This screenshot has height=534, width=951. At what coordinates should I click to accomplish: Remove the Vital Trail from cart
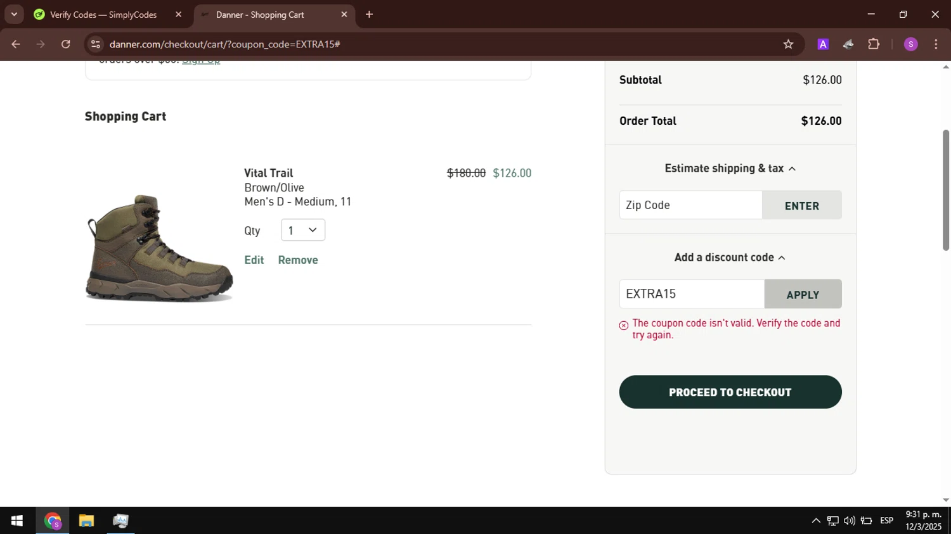pyautogui.click(x=298, y=260)
